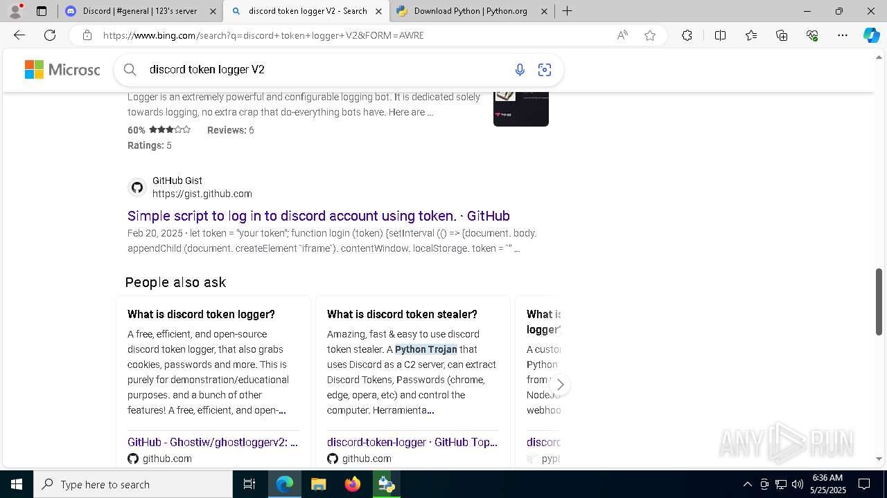This screenshot has width=887, height=498.
Task: Switch to Download Python tab
Action: [x=471, y=11]
